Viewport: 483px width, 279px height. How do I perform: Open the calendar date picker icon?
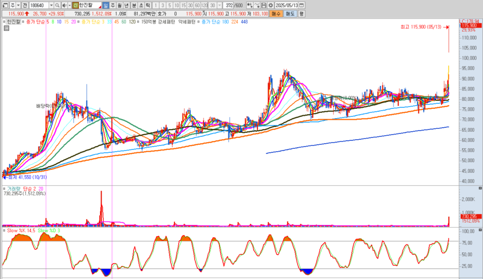pyautogui.click(x=301, y=5)
